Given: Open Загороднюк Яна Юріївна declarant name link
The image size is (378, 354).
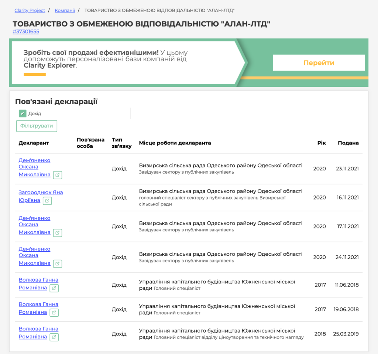Looking at the screenshot, I should point(41,193).
